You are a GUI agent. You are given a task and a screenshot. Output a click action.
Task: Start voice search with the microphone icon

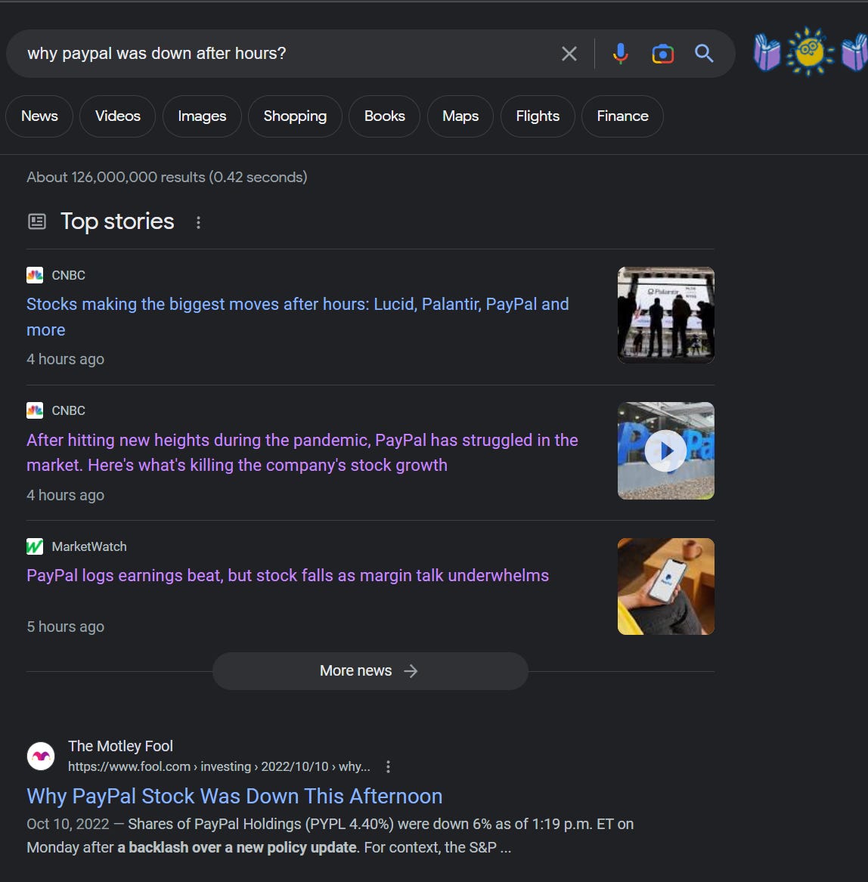tap(620, 54)
